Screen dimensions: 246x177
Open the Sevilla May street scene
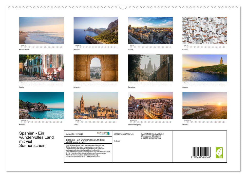[41, 68]
